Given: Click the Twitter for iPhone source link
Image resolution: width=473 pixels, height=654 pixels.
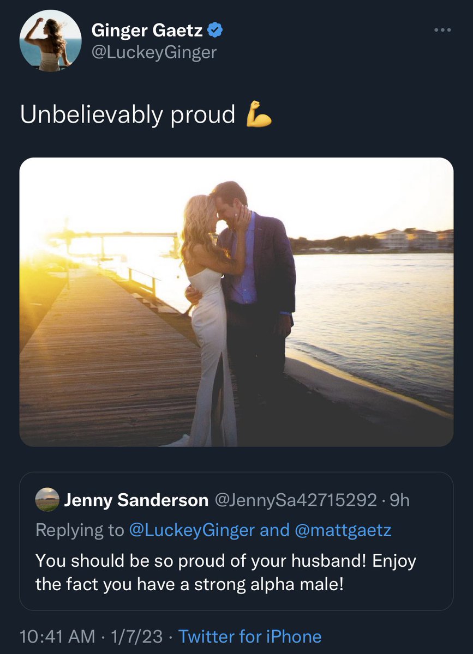Looking at the screenshot, I should point(250,636).
